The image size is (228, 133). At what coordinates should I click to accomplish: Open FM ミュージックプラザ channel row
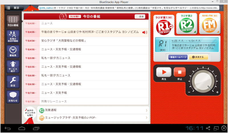(x=93, y=118)
